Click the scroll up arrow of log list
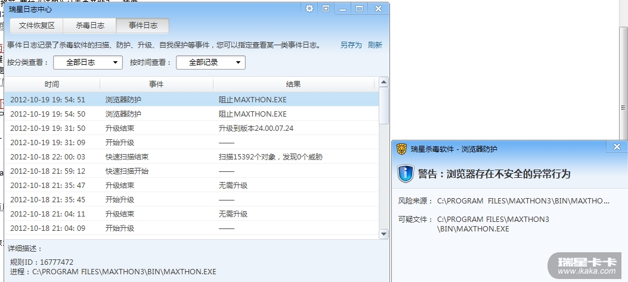 [383, 82]
